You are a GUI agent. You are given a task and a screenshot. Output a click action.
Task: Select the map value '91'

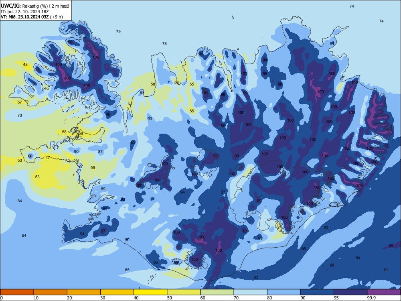pos(332,43)
